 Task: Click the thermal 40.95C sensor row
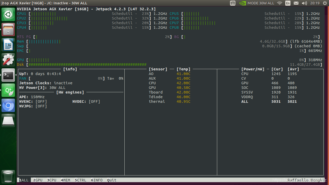pyautogui.click(x=170, y=101)
